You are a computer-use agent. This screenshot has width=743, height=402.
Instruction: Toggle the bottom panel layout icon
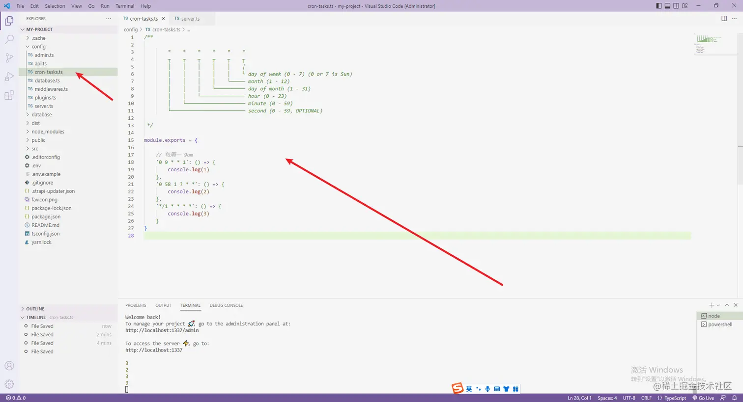[667, 6]
